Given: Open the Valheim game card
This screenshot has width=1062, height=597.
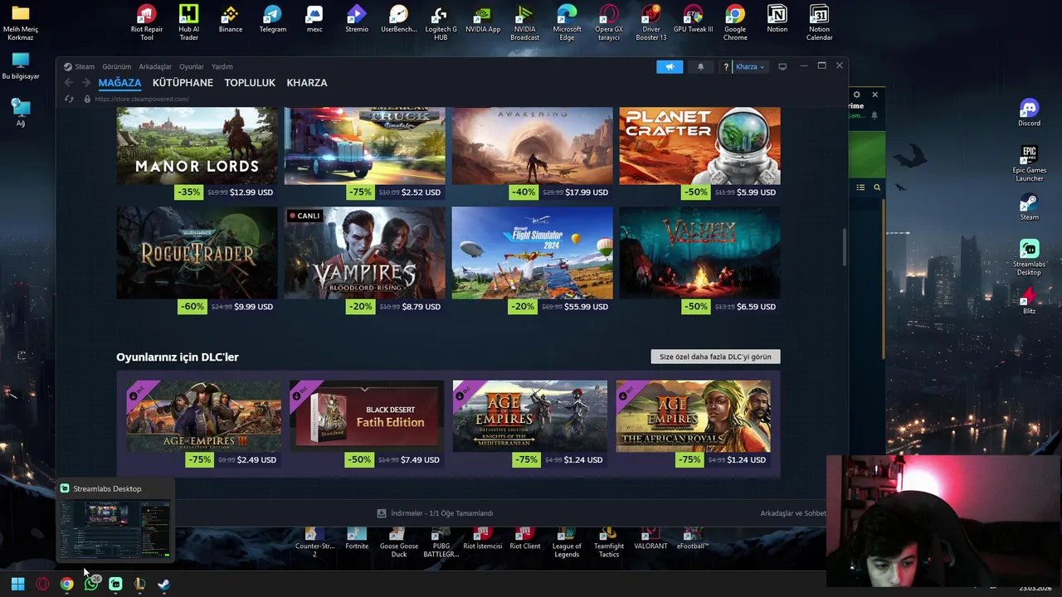Looking at the screenshot, I should pos(700,253).
